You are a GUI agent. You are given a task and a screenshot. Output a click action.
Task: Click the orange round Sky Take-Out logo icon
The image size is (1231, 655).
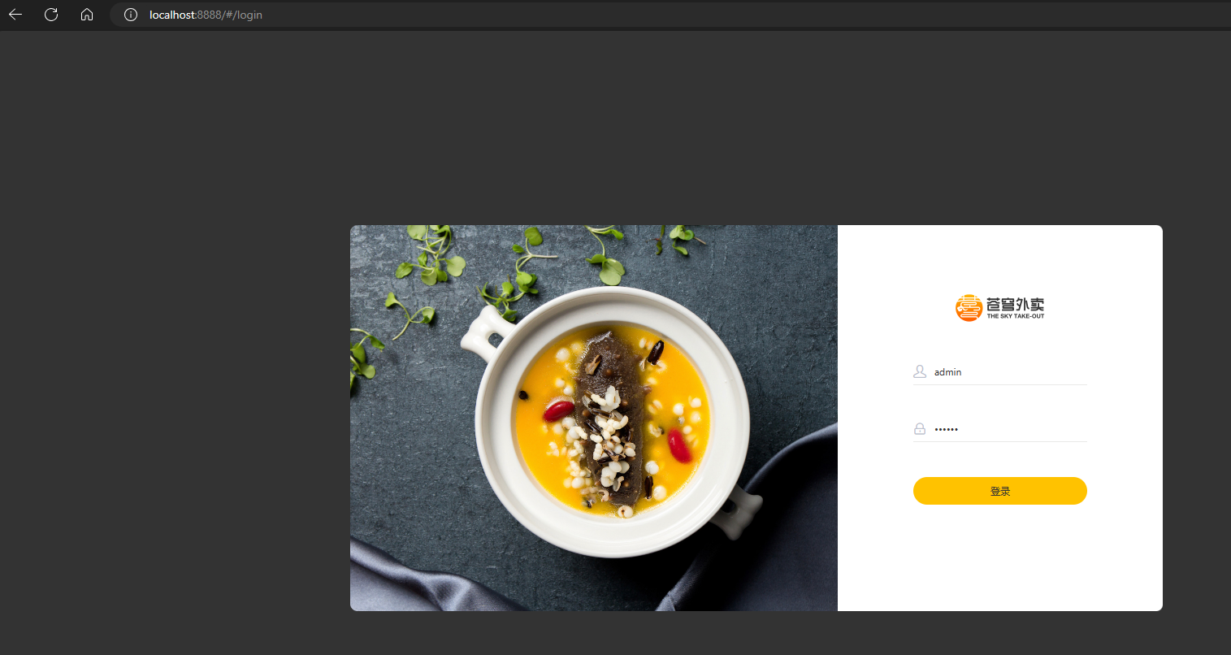(x=969, y=308)
